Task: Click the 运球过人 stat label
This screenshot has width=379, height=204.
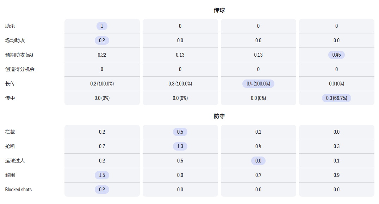Action: pyautogui.click(x=15, y=161)
